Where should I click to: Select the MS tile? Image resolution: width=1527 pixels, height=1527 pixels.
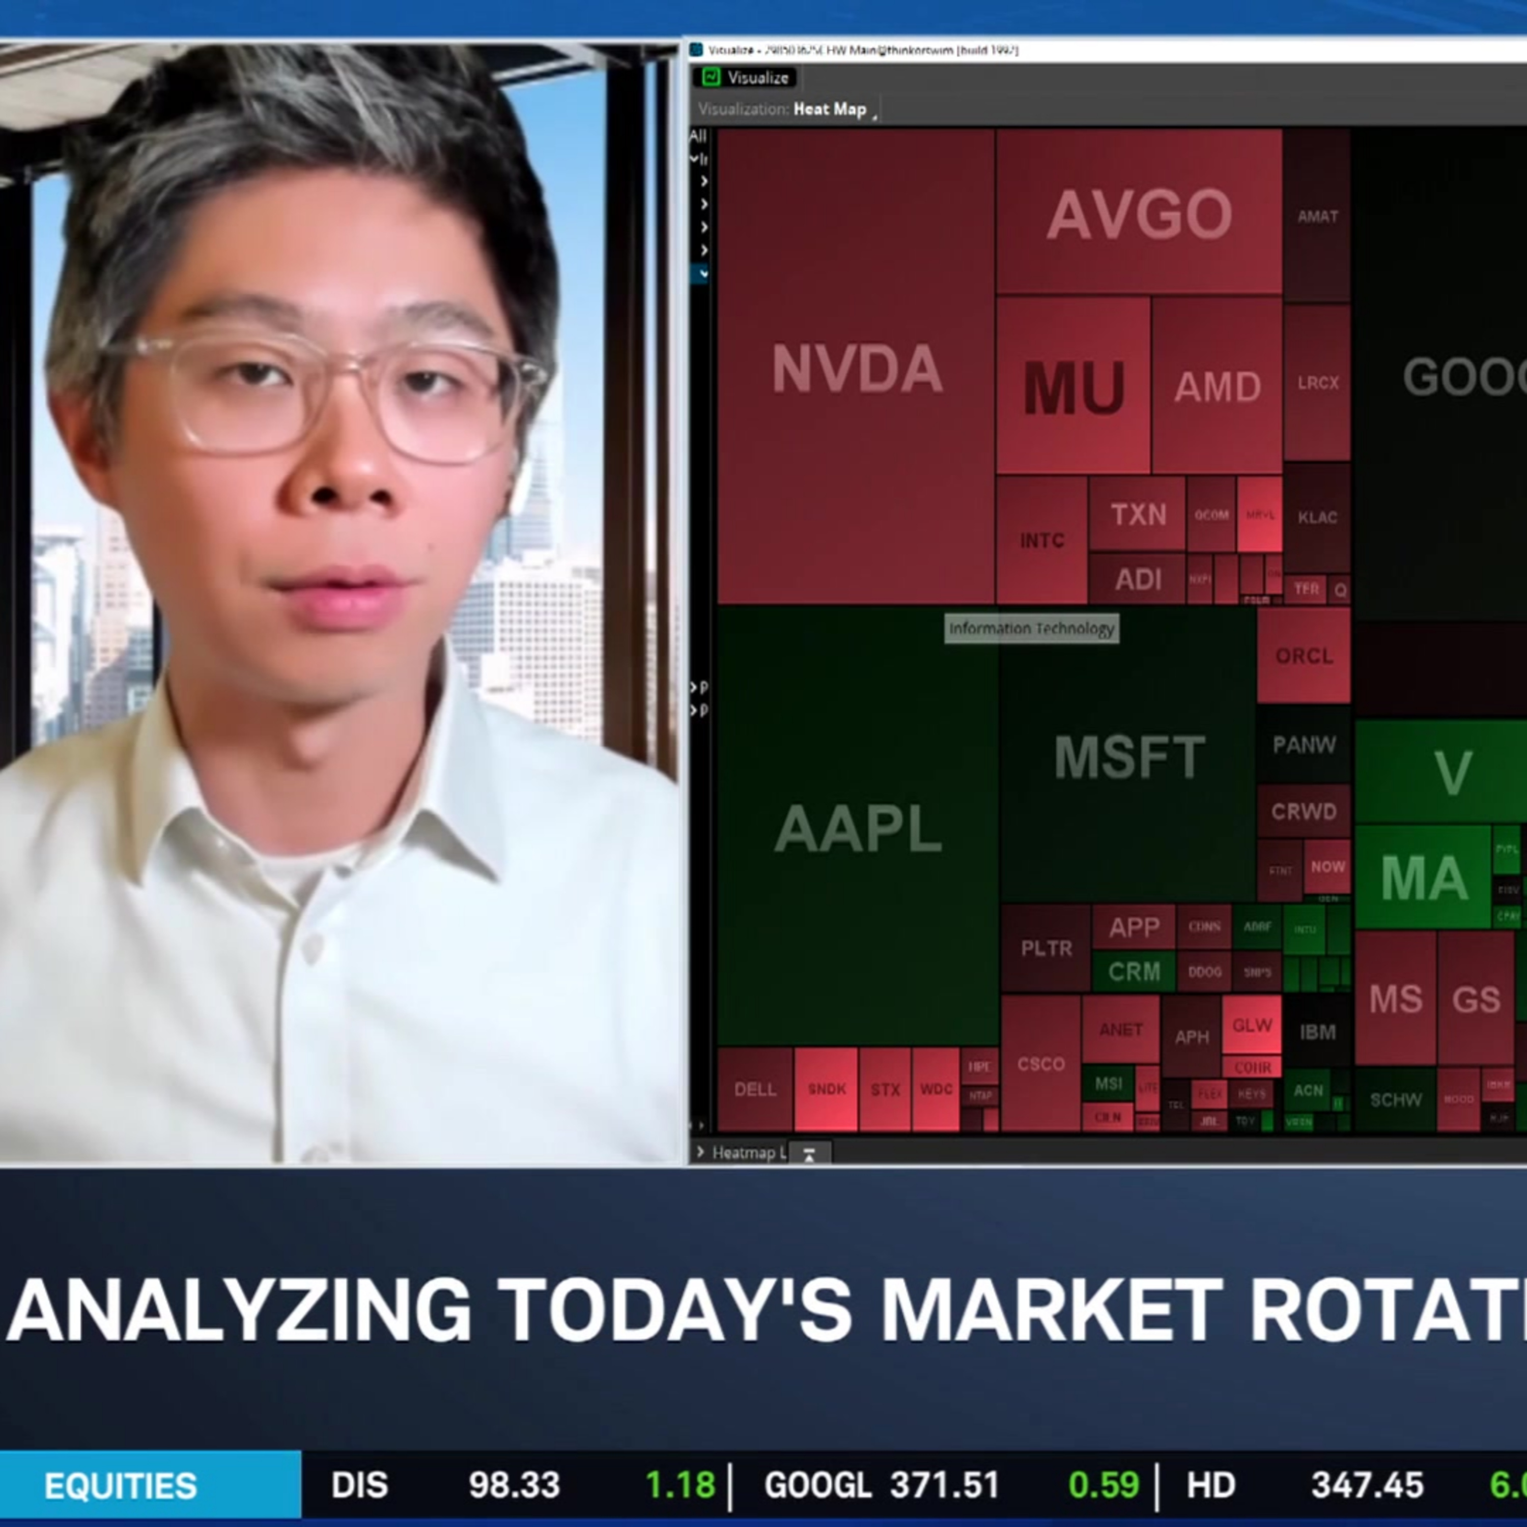tap(1395, 998)
